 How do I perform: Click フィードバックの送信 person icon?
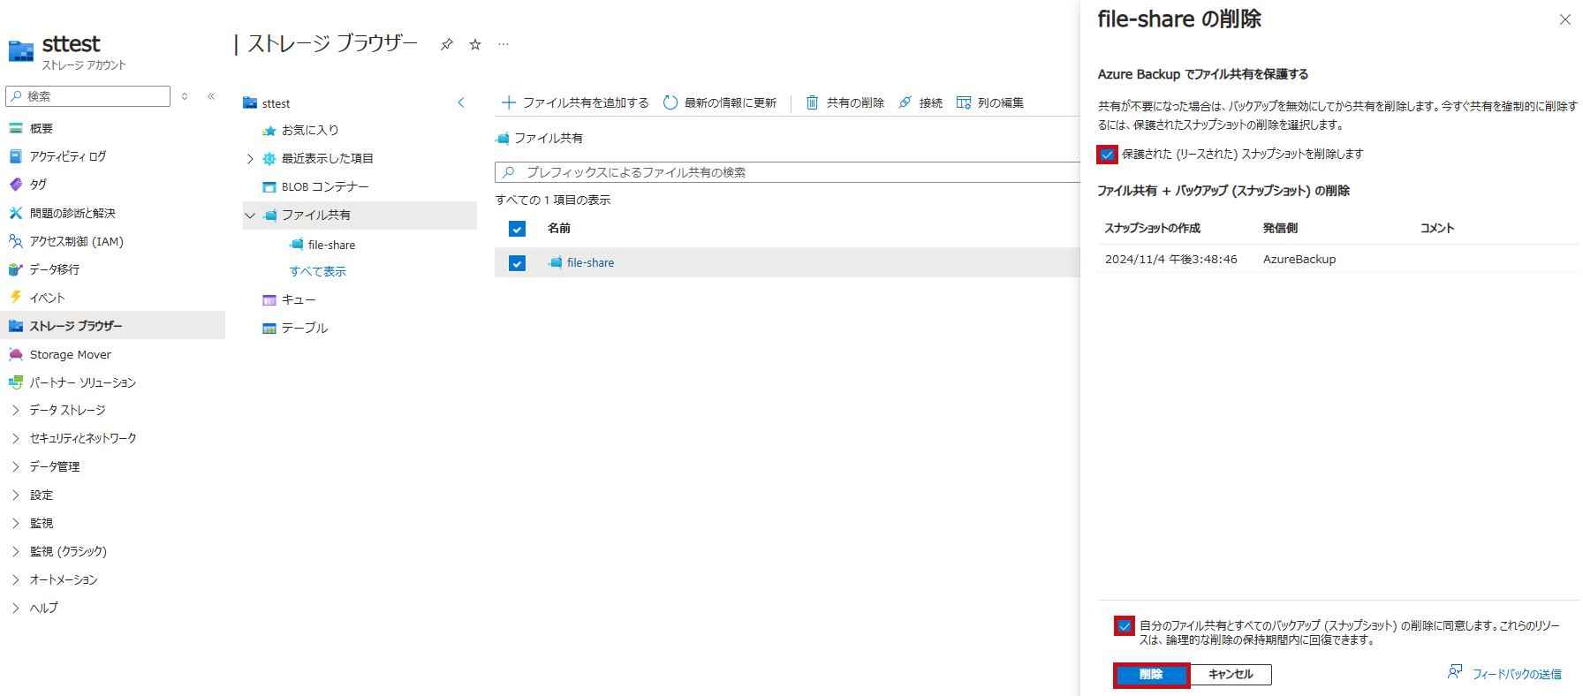point(1455,672)
